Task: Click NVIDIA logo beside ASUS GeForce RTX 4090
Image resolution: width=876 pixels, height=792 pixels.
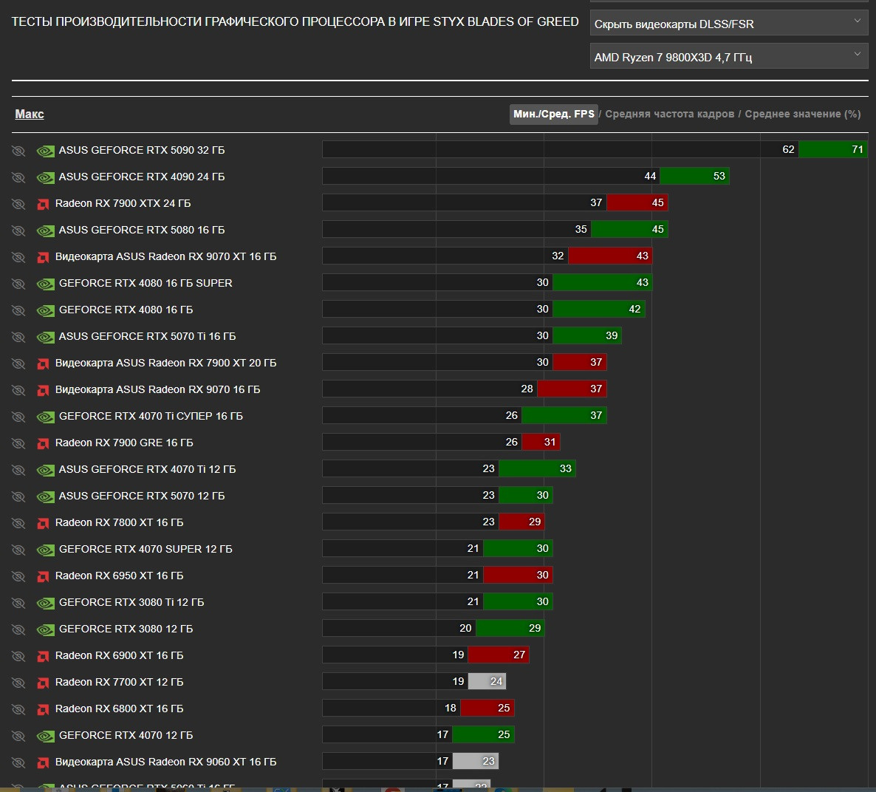Action: (x=45, y=177)
